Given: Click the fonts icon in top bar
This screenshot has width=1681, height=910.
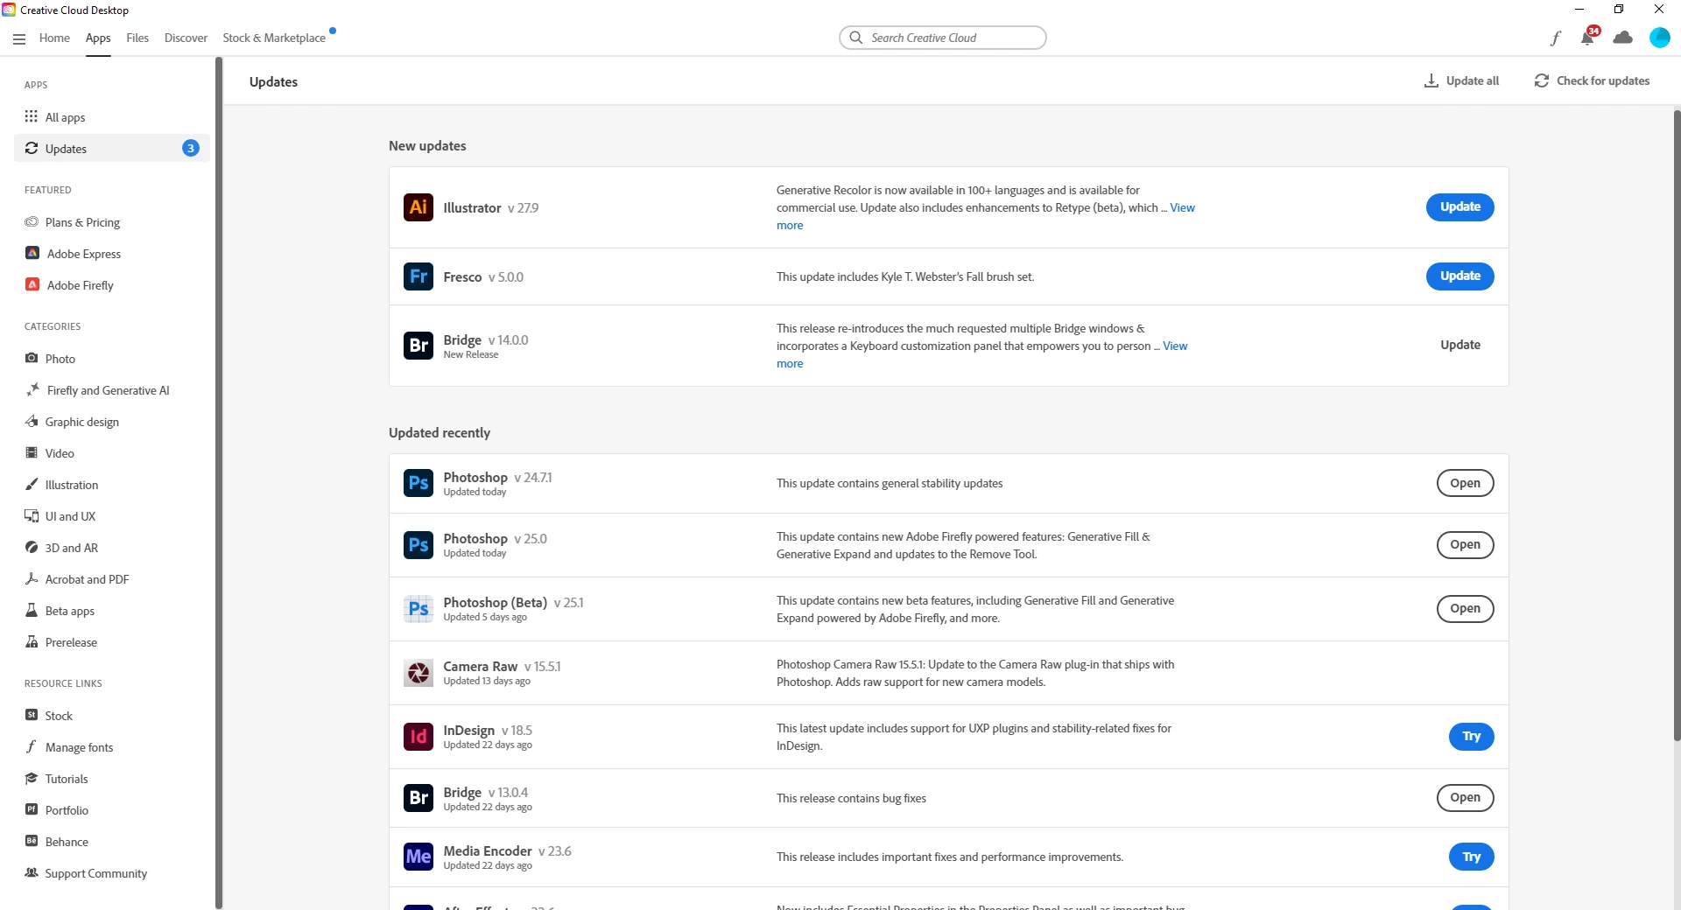Looking at the screenshot, I should (x=1556, y=38).
